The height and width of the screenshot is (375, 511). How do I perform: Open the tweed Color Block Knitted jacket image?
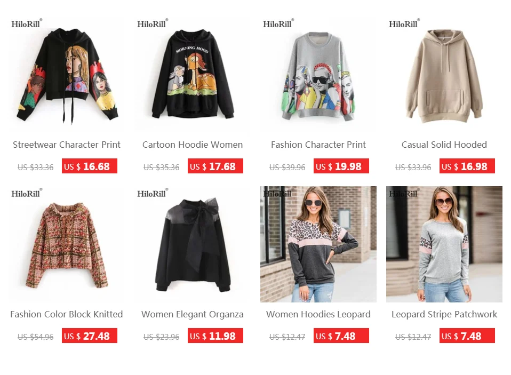coord(67,244)
